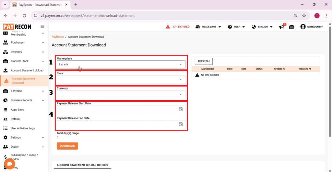Expand the HELP dropdown menu
This screenshot has height=172, width=332.
pyautogui.click(x=243, y=27)
